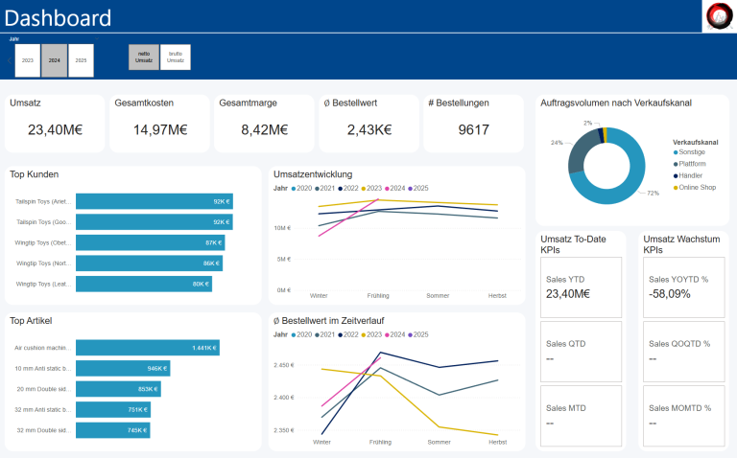Click the 2022 legend dot in Bestellwert im Zeitverlauf
737x458 pixels.
[x=341, y=335]
